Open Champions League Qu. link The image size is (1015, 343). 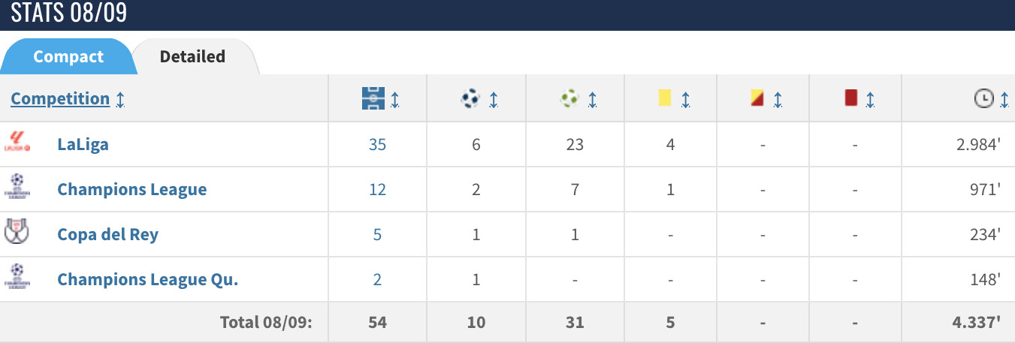[x=147, y=279]
